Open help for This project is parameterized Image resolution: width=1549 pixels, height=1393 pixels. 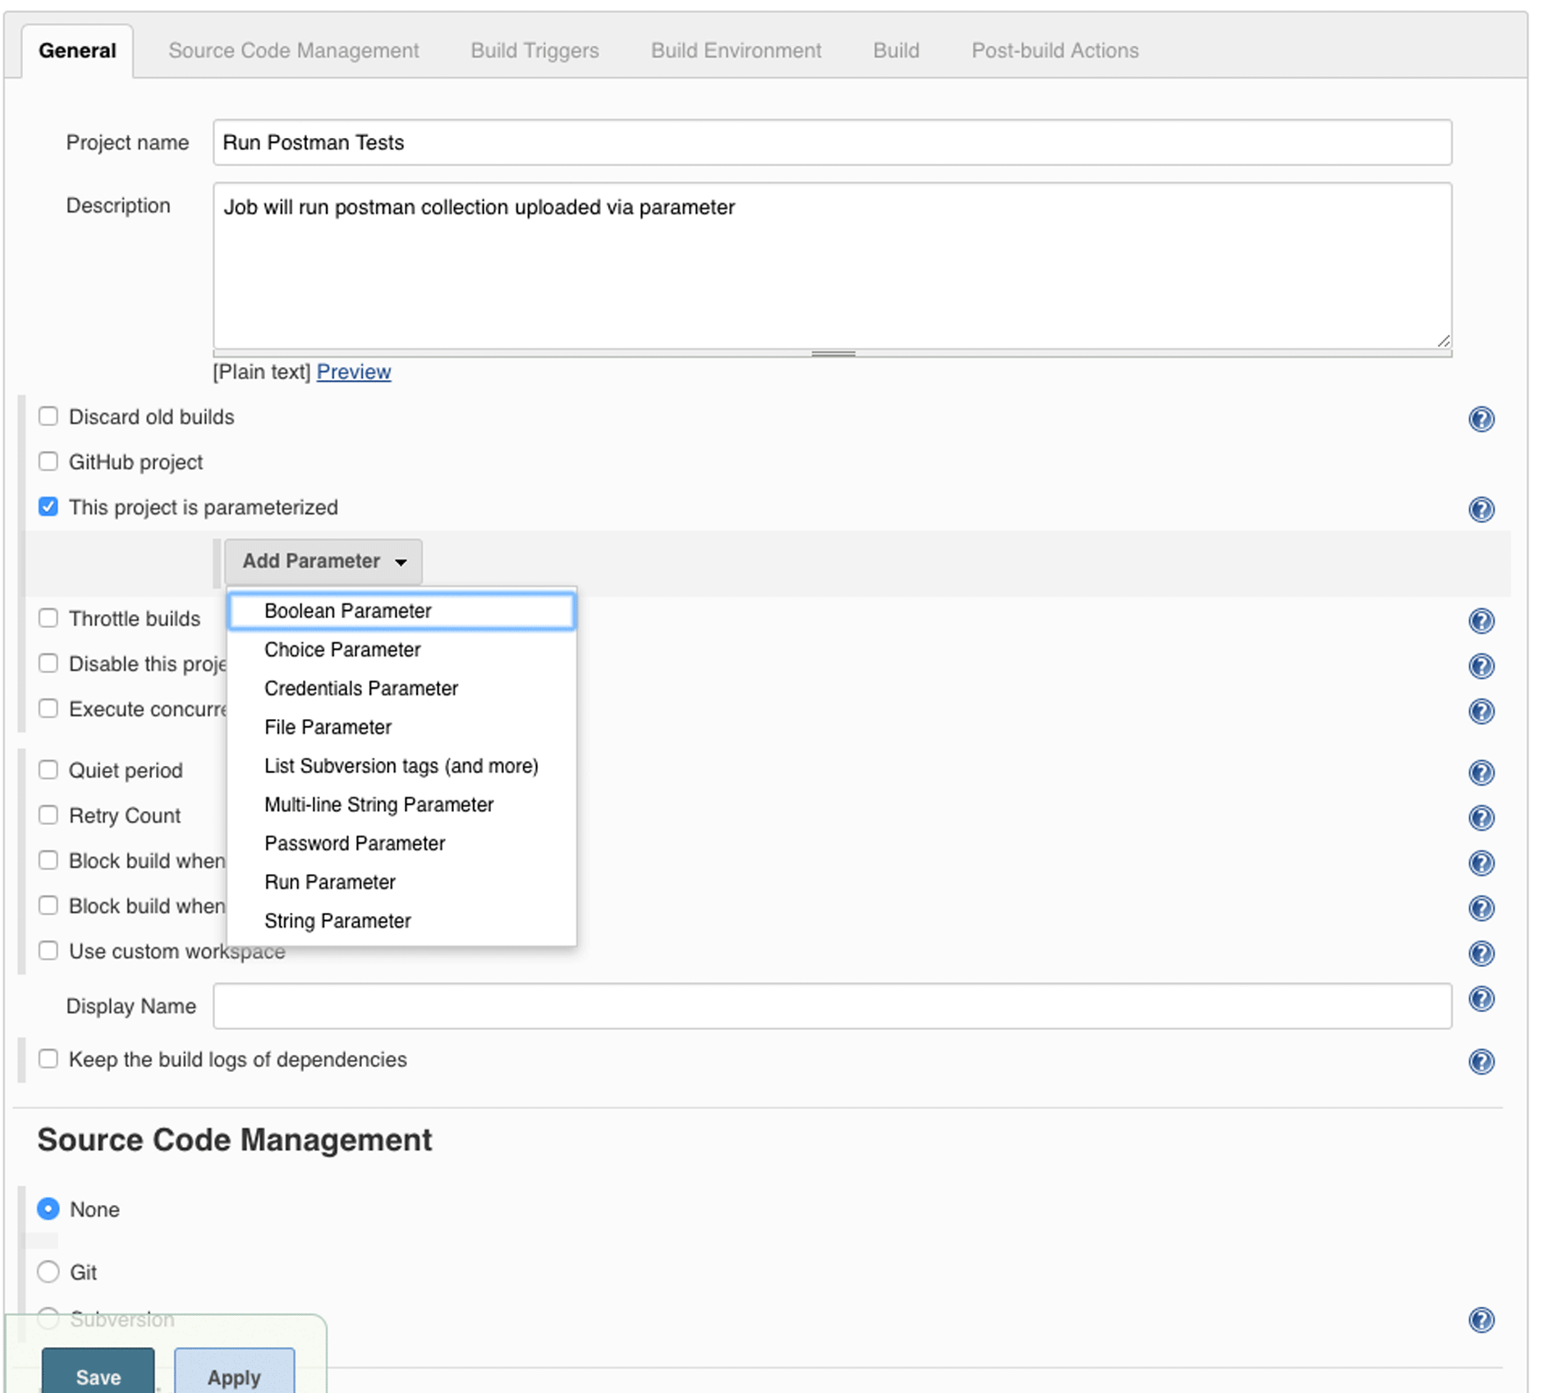click(1481, 510)
